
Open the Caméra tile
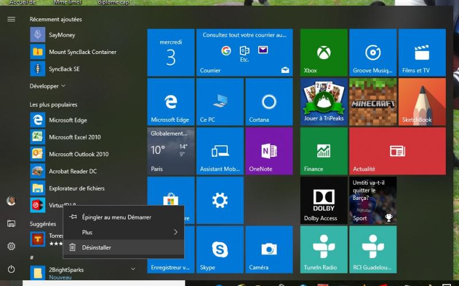tap(269, 249)
